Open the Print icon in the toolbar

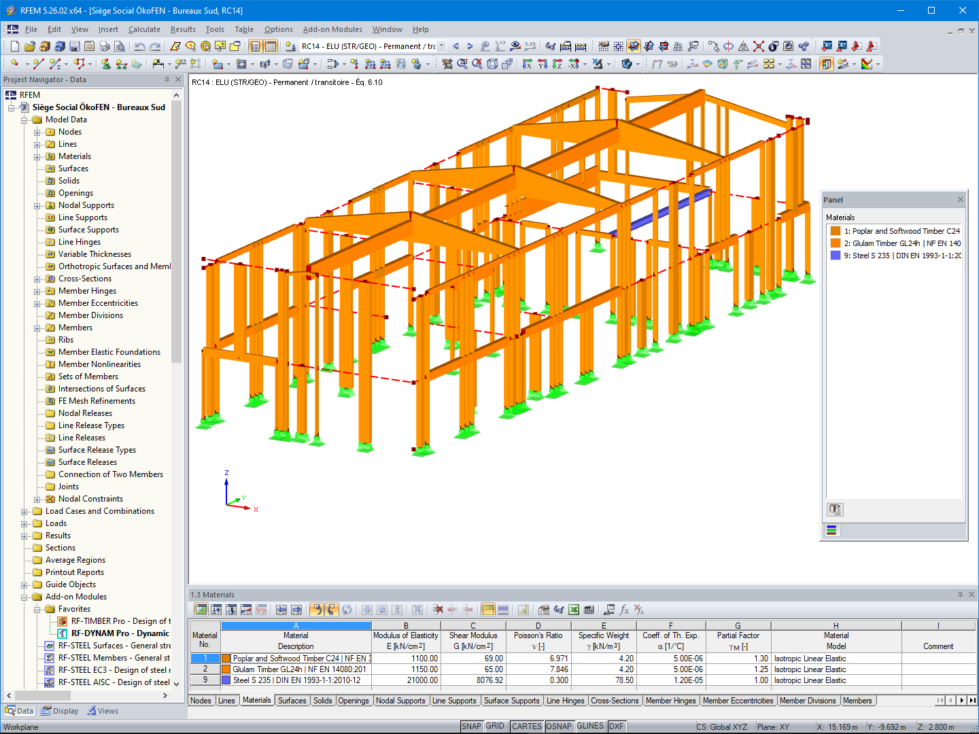coord(105,46)
